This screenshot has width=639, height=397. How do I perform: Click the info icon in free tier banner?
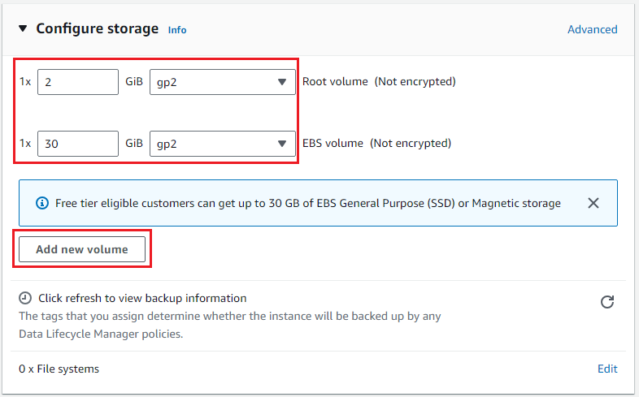(x=42, y=203)
